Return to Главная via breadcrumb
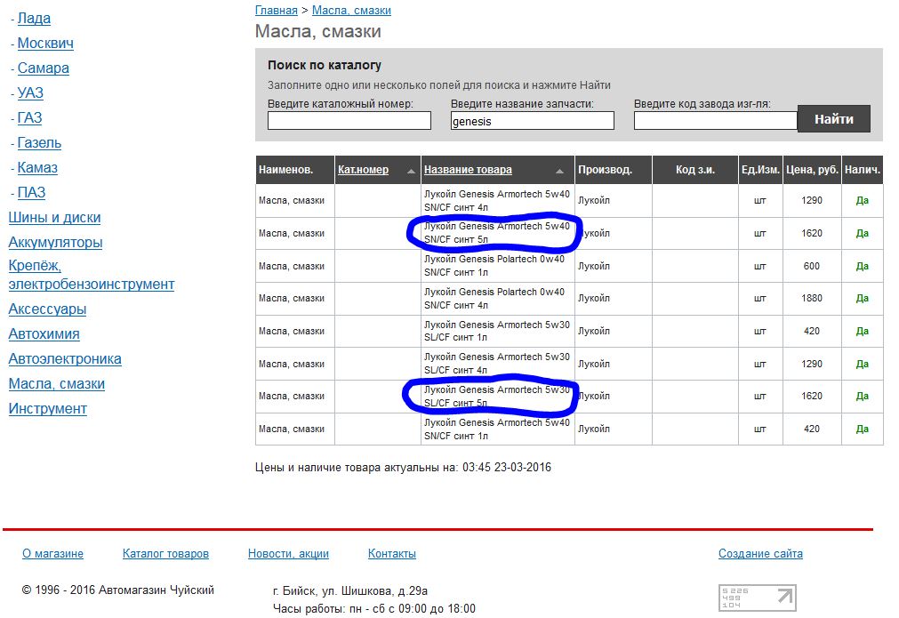This screenshot has width=899, height=618. (x=277, y=11)
